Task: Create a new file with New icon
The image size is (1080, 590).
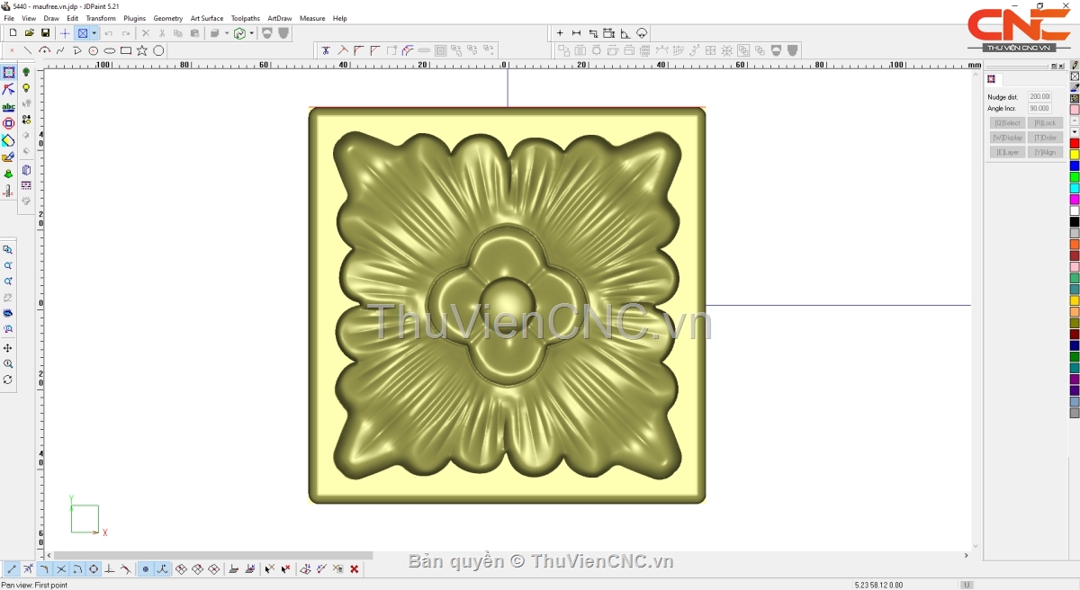Action: [13, 33]
